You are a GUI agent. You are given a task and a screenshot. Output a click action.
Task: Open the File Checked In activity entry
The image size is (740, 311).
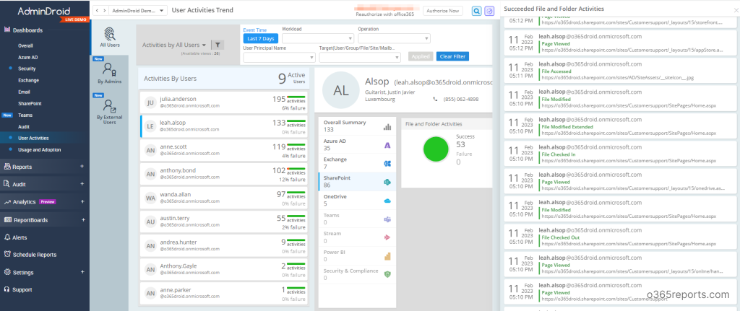[x=620, y=154]
